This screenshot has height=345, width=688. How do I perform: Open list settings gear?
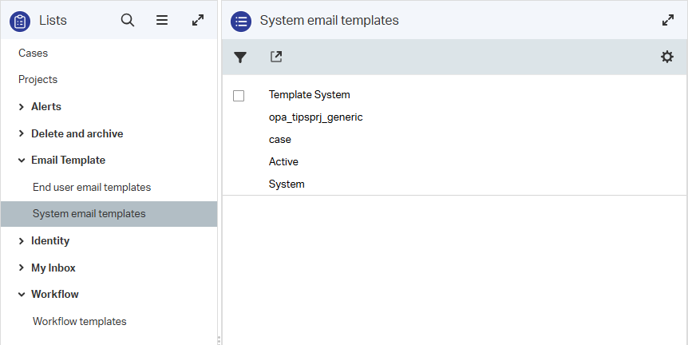tap(667, 57)
